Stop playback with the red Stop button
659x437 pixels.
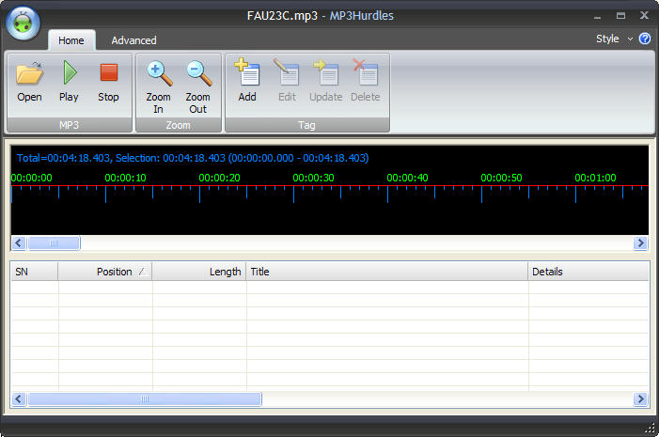(108, 82)
